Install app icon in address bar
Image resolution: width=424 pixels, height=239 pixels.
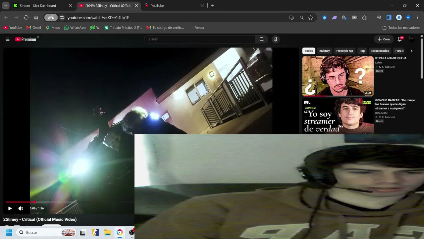292,18
